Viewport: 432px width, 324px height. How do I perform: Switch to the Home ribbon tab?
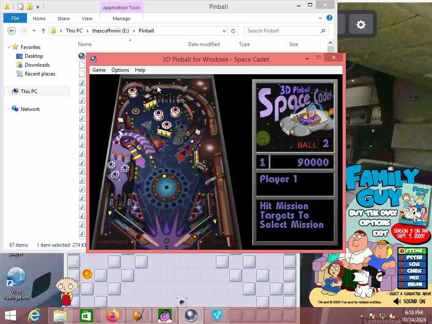tap(39, 19)
